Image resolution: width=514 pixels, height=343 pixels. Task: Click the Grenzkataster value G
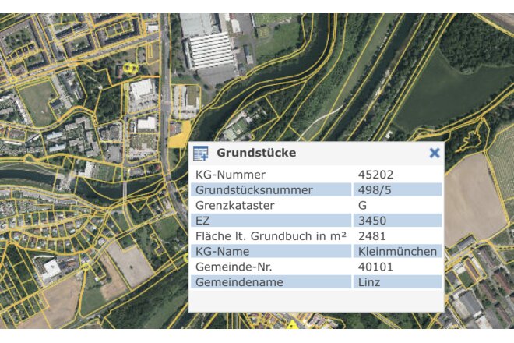(x=362, y=206)
